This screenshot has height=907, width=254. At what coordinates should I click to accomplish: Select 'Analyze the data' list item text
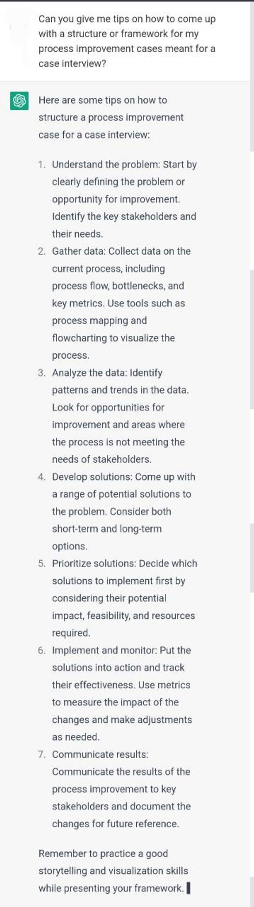[120, 416]
